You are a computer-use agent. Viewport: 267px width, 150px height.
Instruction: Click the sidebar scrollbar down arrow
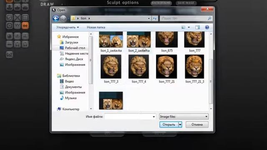(91, 109)
